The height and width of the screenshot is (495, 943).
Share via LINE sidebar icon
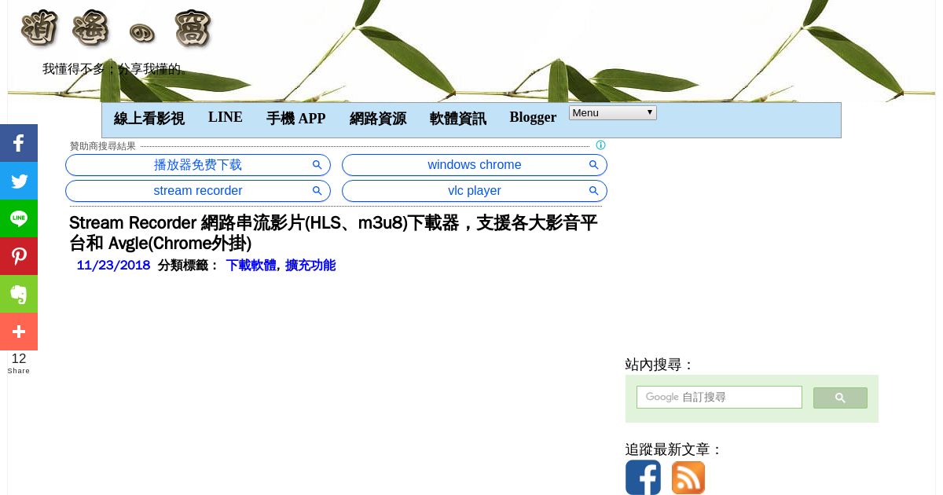tap(19, 218)
